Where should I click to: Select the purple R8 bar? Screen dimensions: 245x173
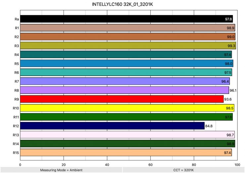click(x=124, y=90)
